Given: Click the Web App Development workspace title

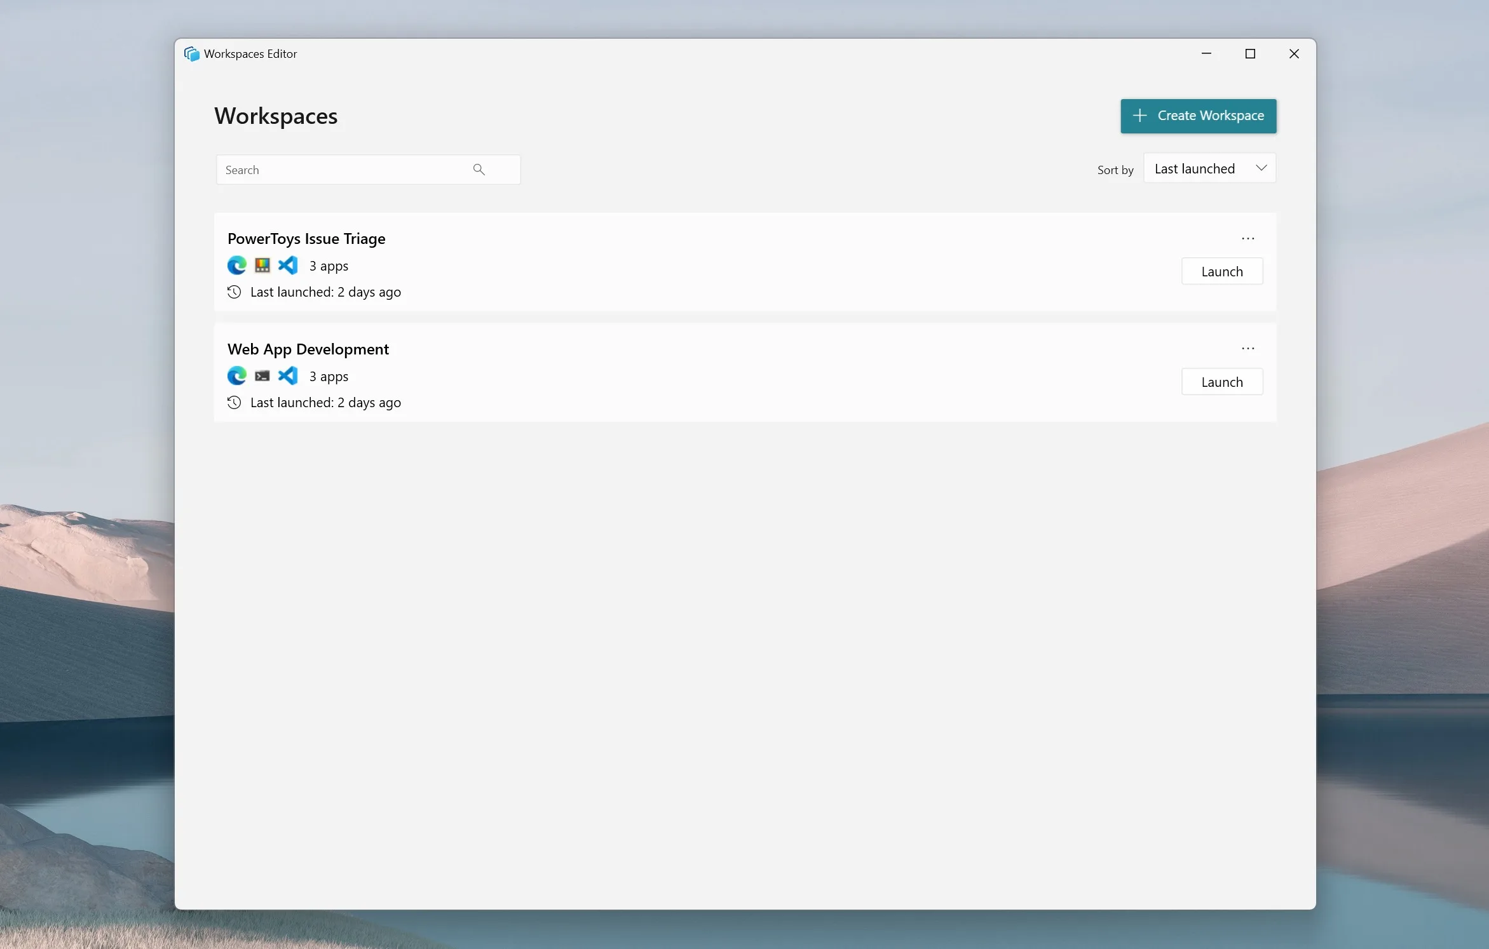Looking at the screenshot, I should click(308, 348).
